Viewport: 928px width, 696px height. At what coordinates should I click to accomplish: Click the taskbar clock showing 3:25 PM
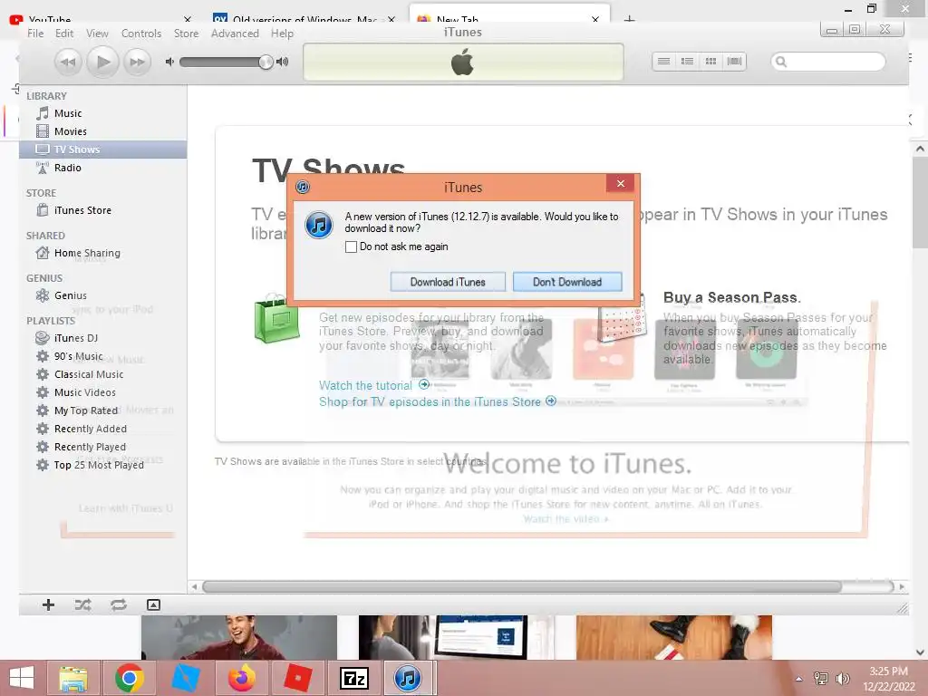[888, 679]
